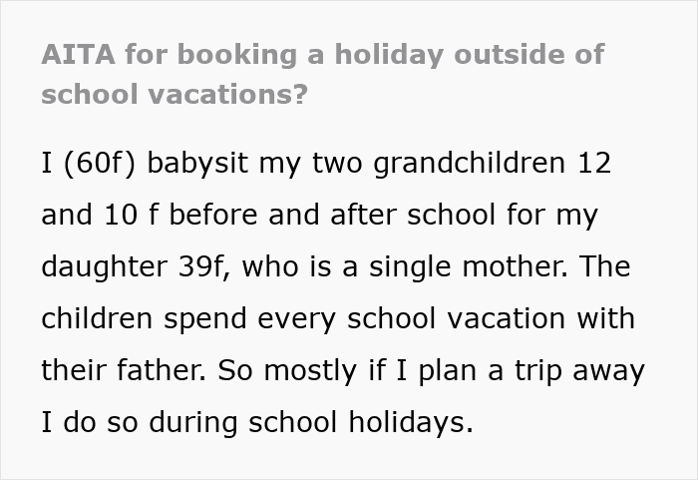Click the word "holiday" in the title
This screenshot has height=480, width=698.
coord(389,55)
